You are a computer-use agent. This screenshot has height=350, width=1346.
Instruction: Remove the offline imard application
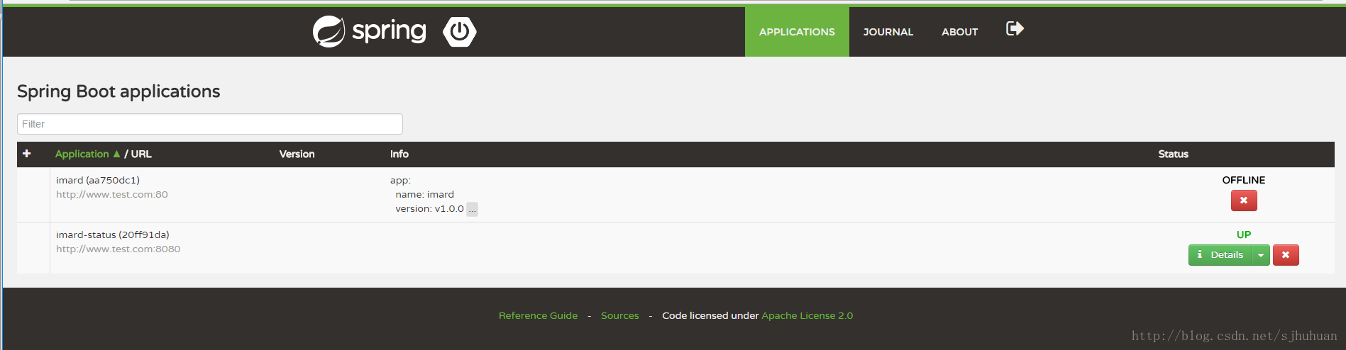(x=1244, y=201)
